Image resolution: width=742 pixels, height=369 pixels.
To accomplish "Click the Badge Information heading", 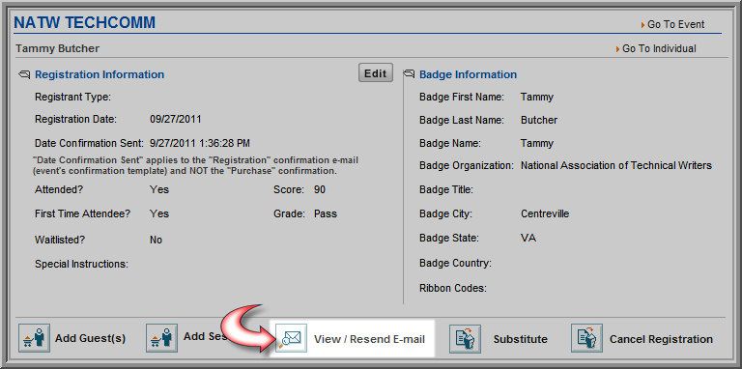I will pyautogui.click(x=468, y=74).
